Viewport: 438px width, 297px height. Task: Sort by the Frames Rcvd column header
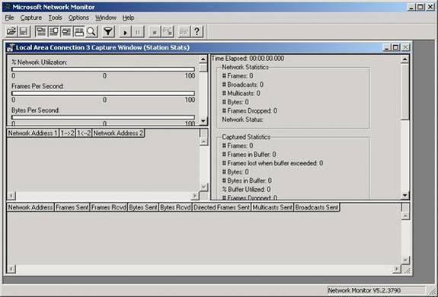[109, 207]
